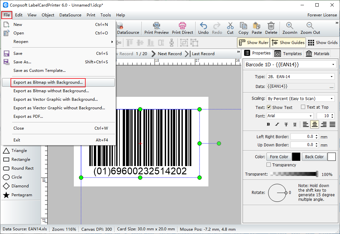Expand the record navigation overflow chevron
Screen dimensions: 340x234
[x=239, y=52]
